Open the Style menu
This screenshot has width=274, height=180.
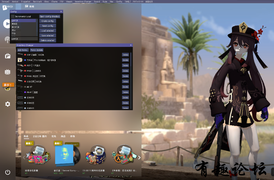[x=105, y=1]
